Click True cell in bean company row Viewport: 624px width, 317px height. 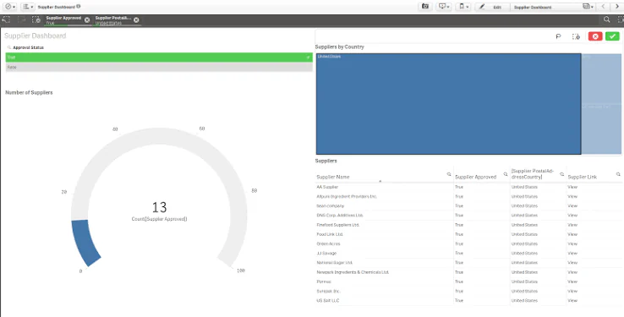tap(459, 206)
